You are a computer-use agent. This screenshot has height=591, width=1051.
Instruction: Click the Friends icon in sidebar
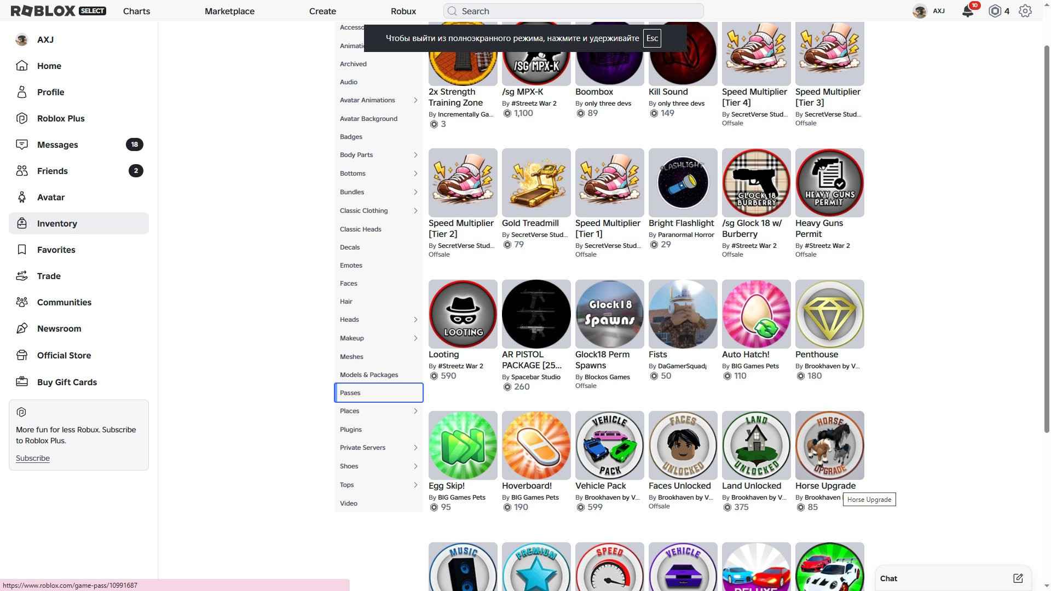pyautogui.click(x=22, y=171)
